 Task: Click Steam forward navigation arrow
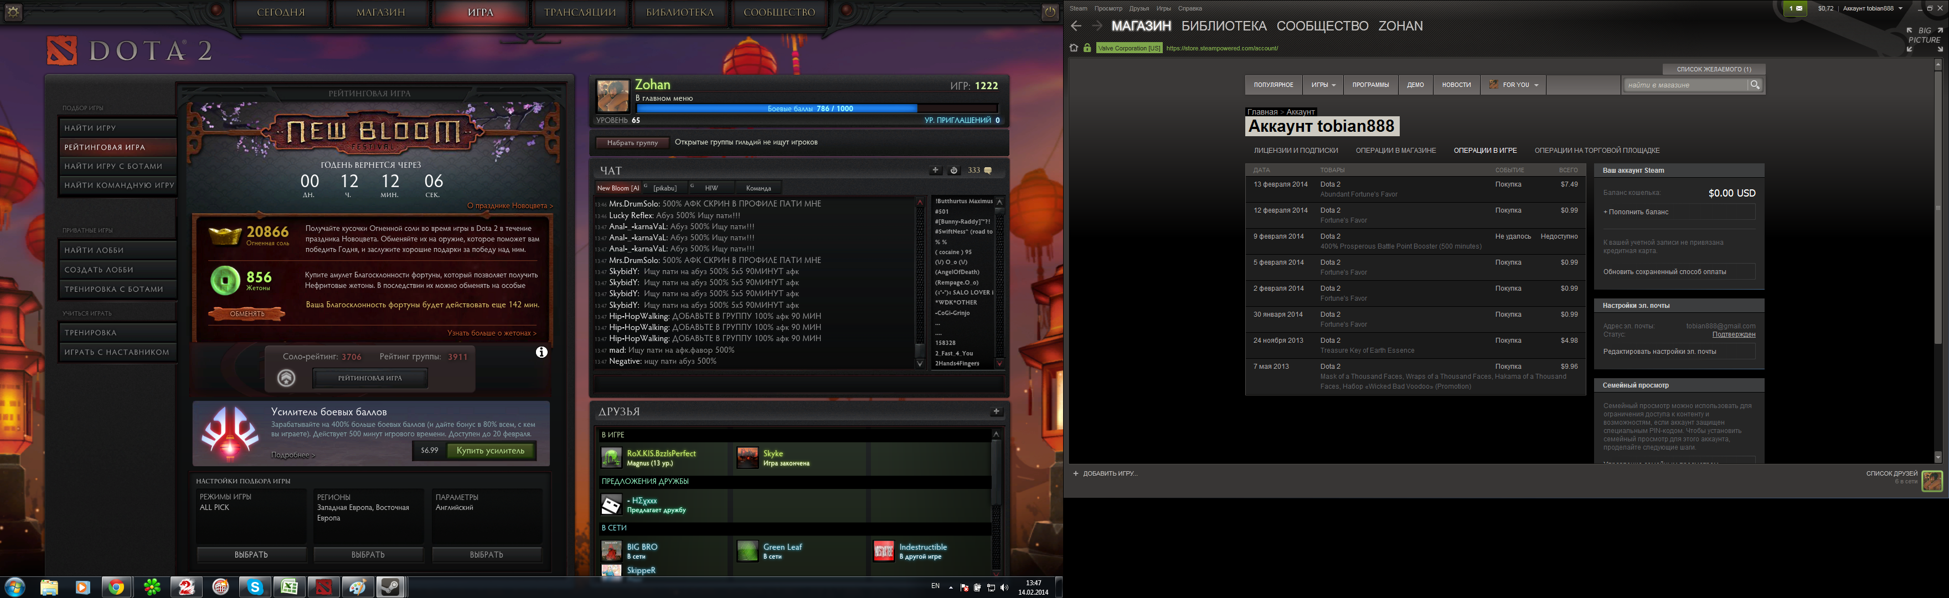(x=1096, y=25)
